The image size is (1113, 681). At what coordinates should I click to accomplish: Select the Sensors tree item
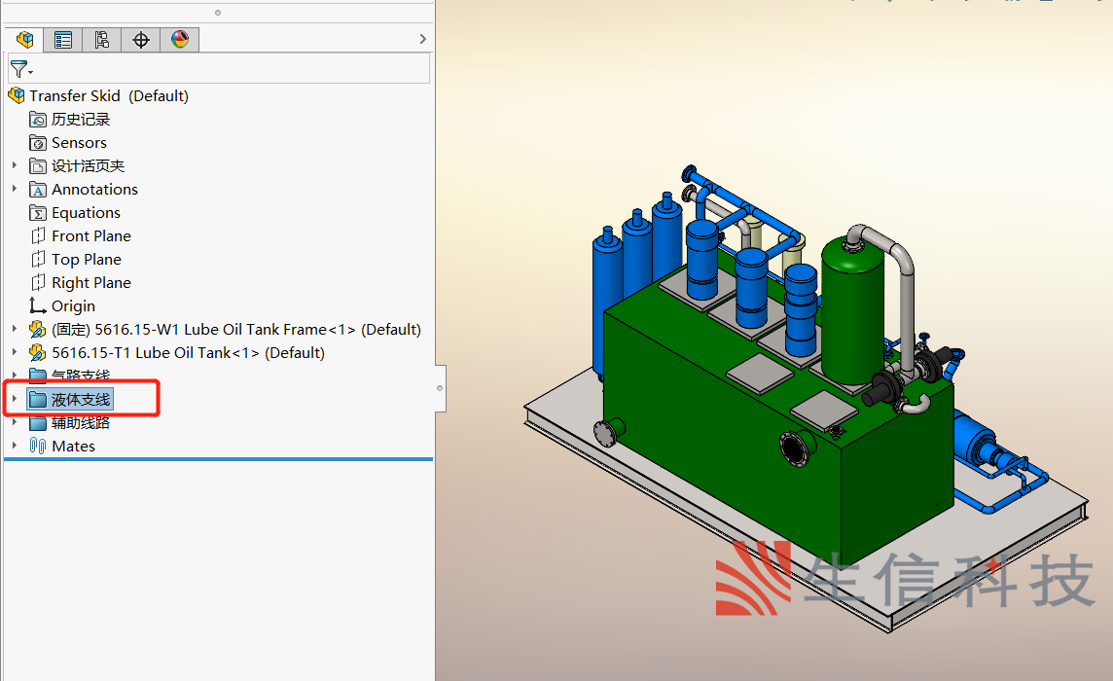coord(79,143)
